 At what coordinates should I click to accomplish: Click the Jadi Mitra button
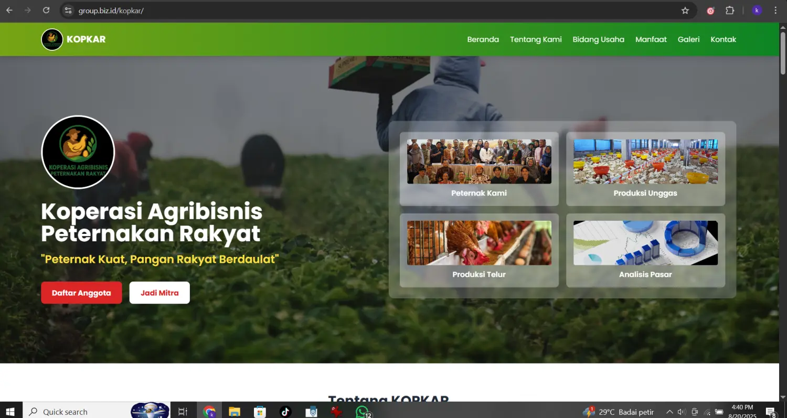[159, 292]
